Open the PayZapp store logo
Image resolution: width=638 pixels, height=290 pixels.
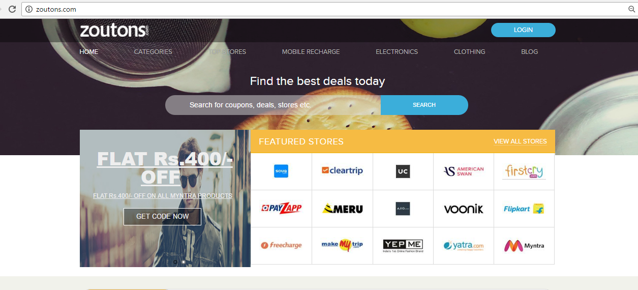[281, 208]
